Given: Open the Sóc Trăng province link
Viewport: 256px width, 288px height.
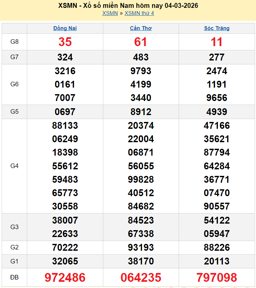Looking at the screenshot, I should [217, 28].
